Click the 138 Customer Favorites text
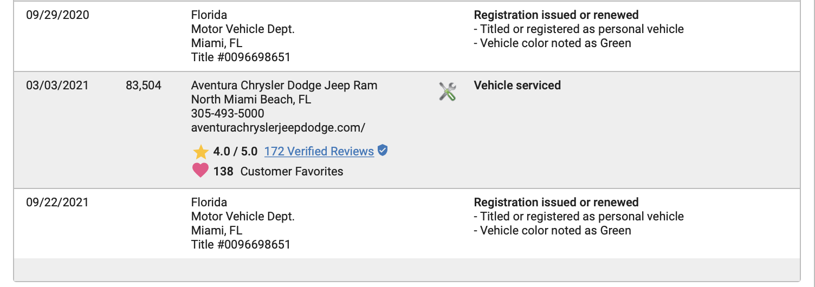This screenshot has width=815, height=287. (x=278, y=172)
